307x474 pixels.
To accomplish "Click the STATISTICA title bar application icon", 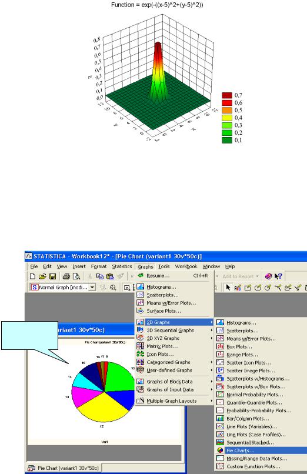I will coord(28,256).
